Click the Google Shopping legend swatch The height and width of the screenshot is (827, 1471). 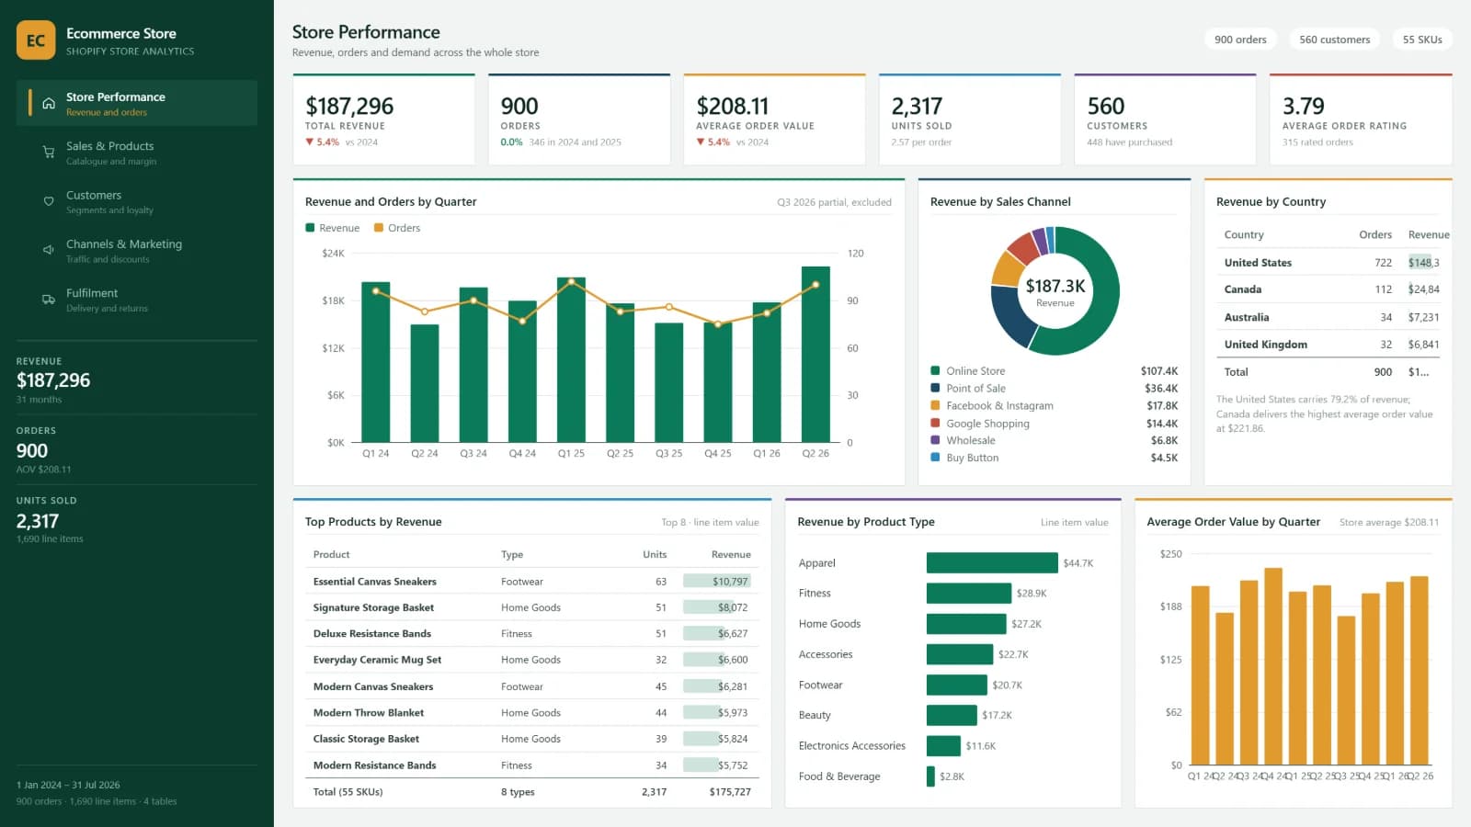[935, 424]
